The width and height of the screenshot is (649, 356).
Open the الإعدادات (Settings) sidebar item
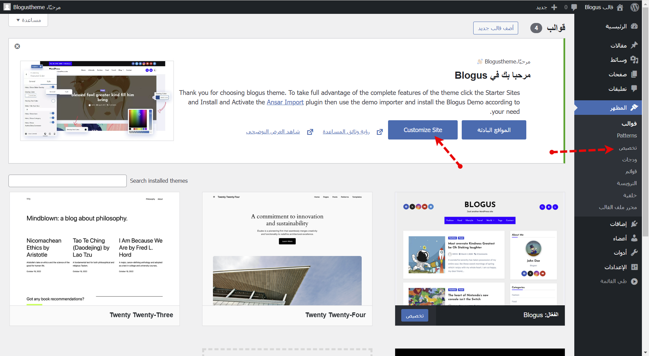click(621, 267)
